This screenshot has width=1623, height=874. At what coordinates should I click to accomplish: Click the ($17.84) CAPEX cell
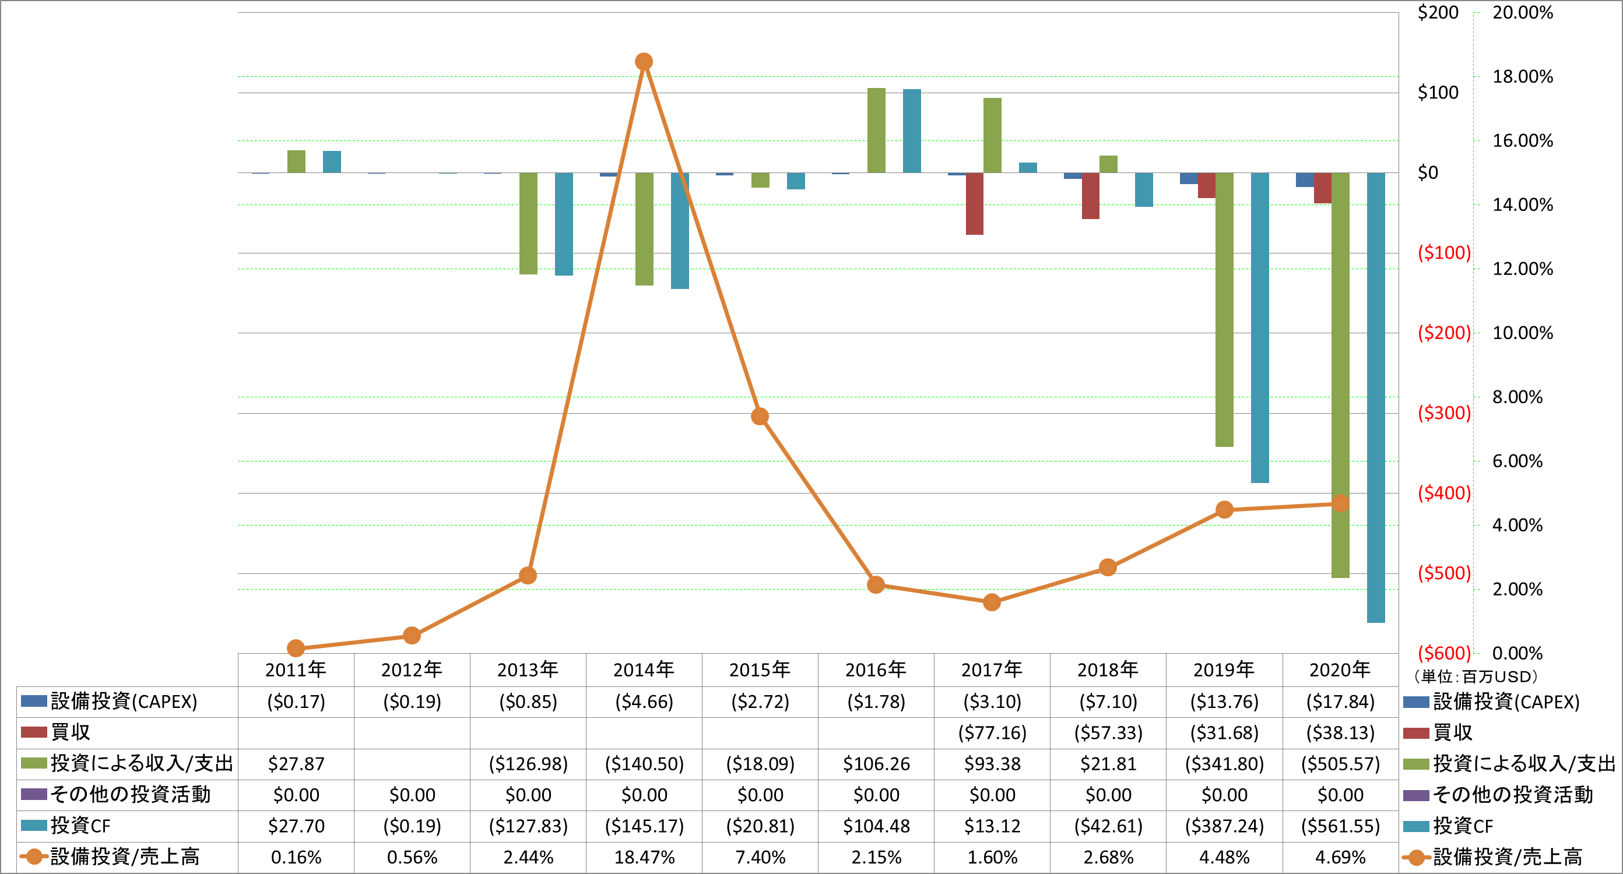tap(1340, 701)
